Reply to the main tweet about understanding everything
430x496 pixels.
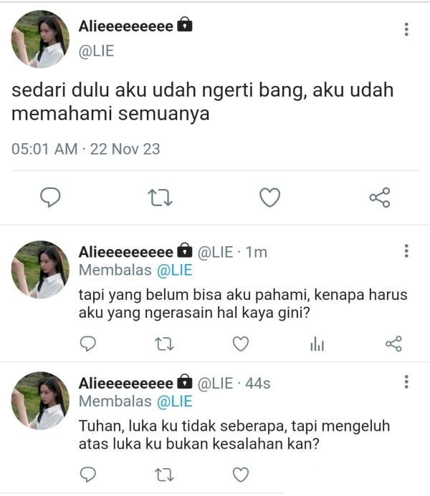[x=50, y=198]
